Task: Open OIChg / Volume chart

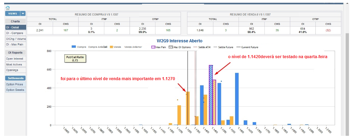Action: click(15, 39)
